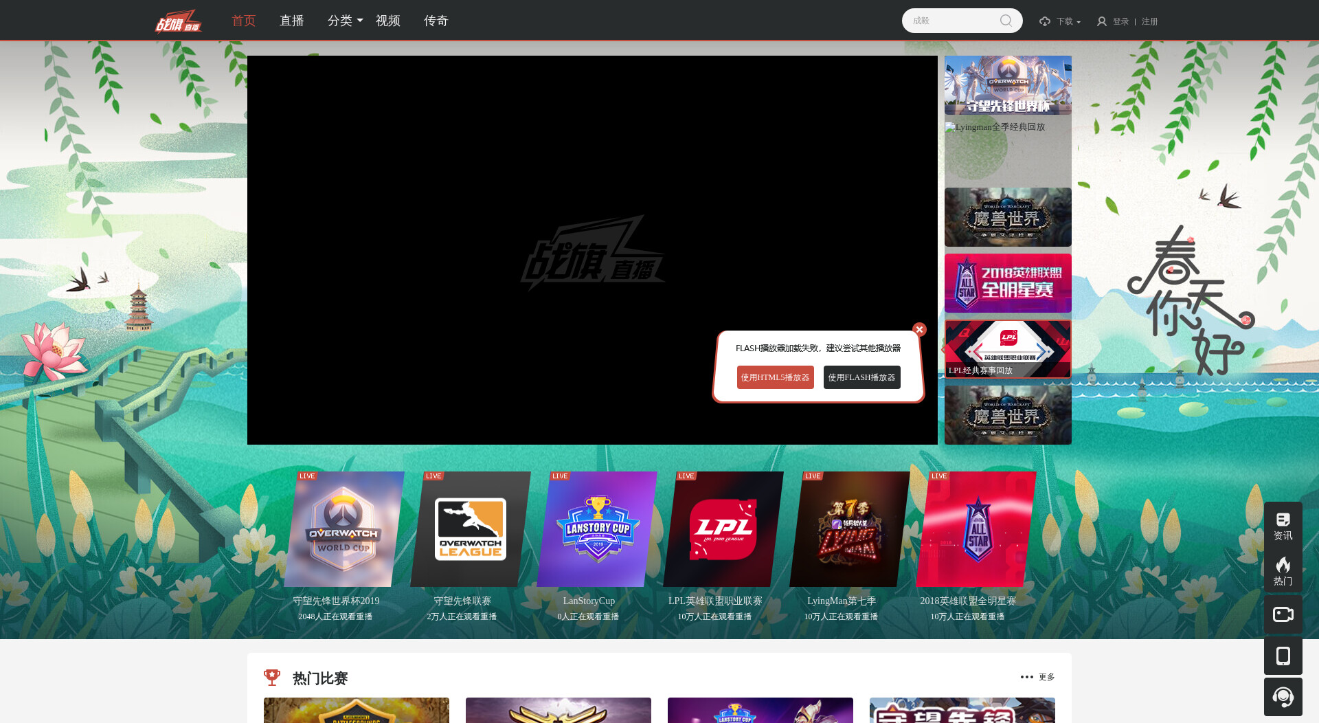Click the three-dot more icon

click(x=1027, y=677)
